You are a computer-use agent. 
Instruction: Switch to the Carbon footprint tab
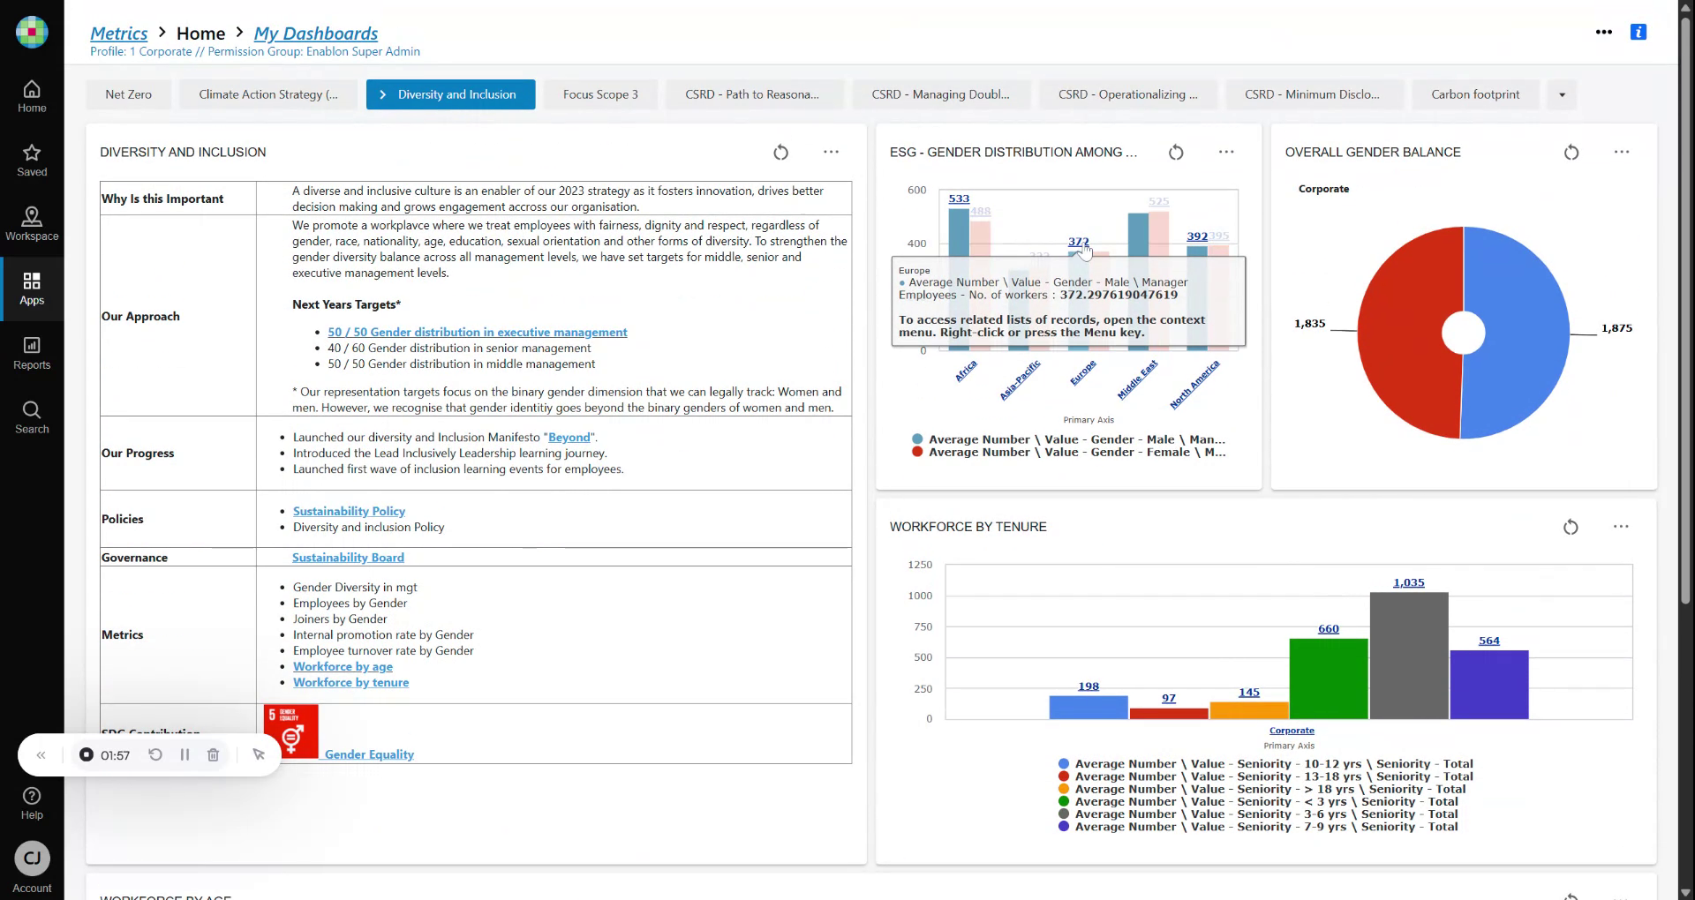coord(1474,94)
